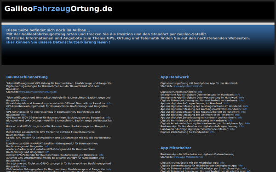Visit www.App-Handwerk.de start page link
The height and width of the screenshot is (172, 276).
188,86
